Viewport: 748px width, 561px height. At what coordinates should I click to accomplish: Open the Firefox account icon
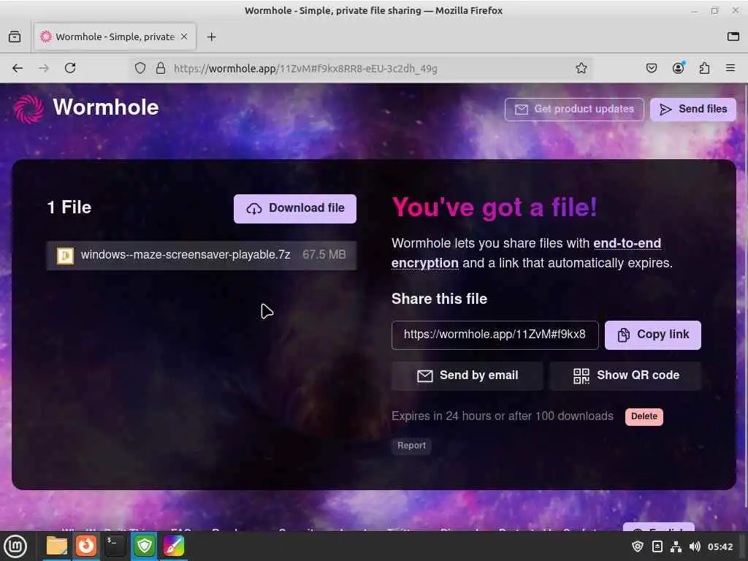coord(678,68)
